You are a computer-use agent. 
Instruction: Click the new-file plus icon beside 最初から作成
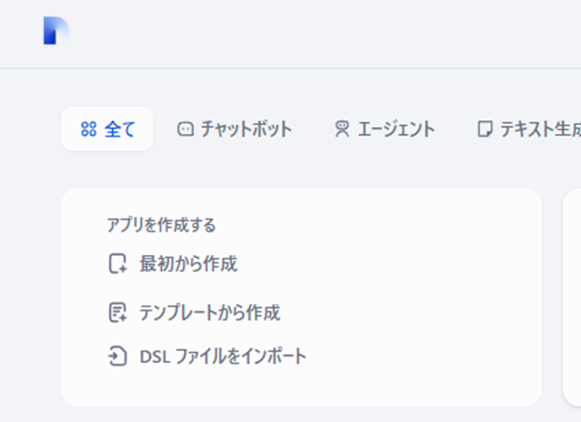tap(118, 264)
